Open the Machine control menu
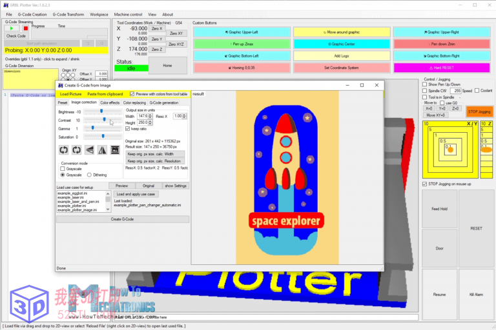 (128, 15)
